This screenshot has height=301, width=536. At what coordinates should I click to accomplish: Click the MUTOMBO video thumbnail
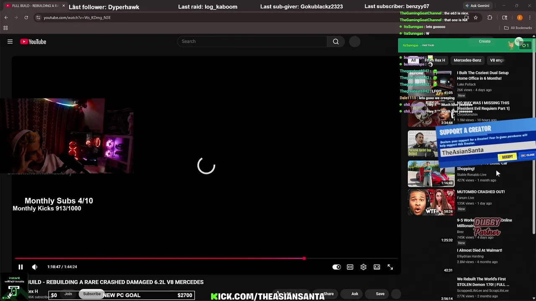coord(431,202)
